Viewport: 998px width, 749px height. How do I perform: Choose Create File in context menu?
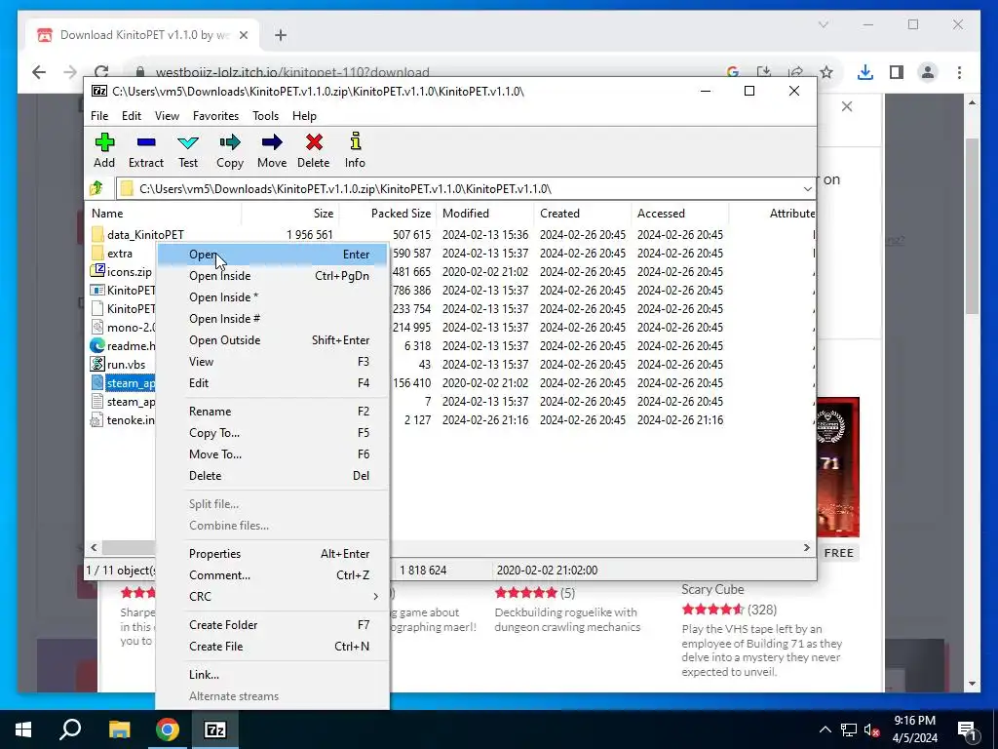coord(273,647)
